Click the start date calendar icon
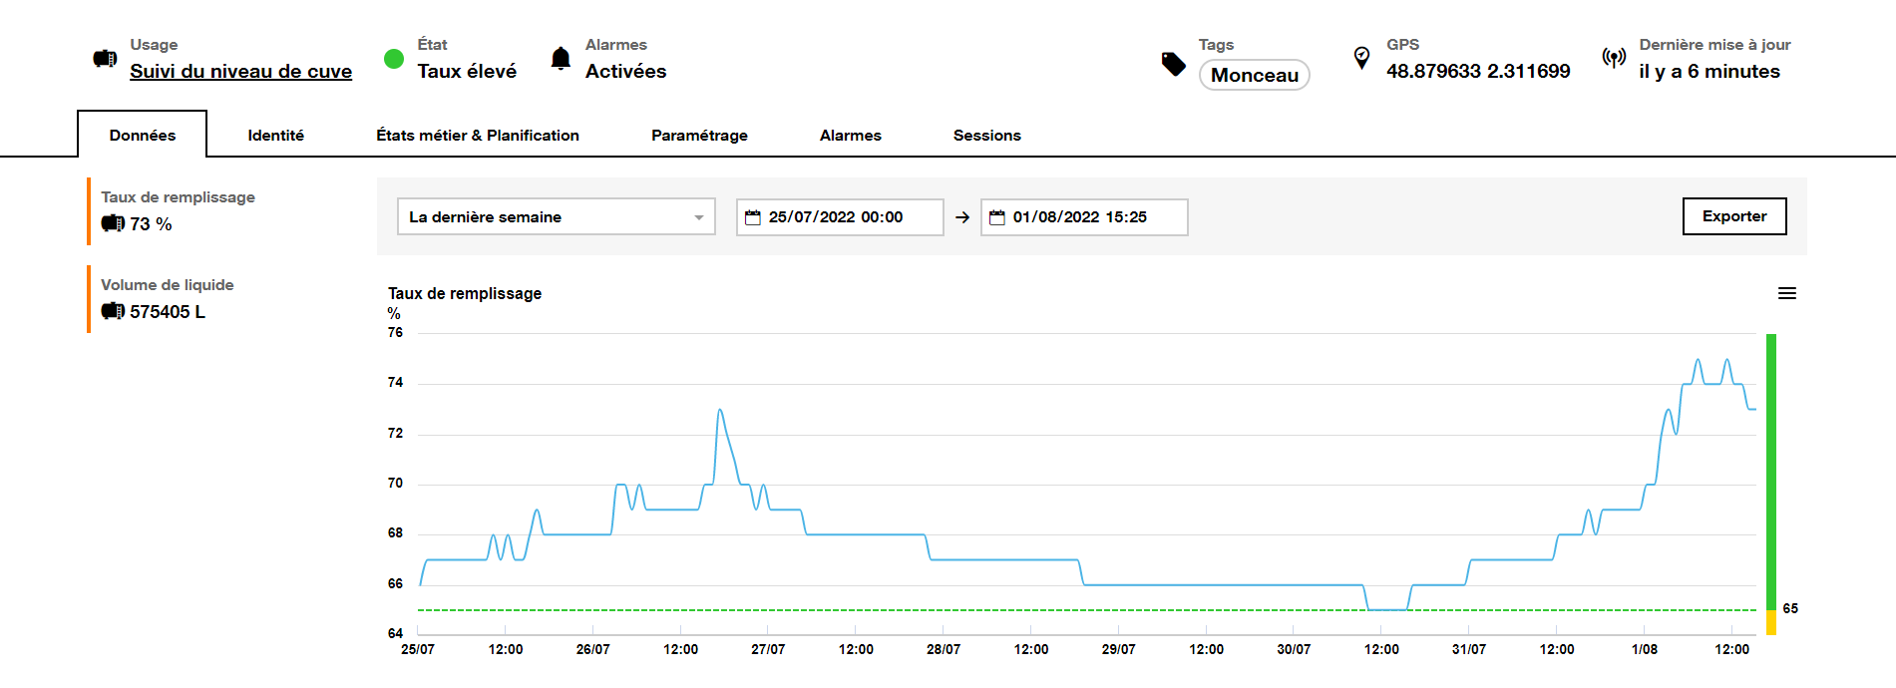The image size is (1896, 688). 753,217
